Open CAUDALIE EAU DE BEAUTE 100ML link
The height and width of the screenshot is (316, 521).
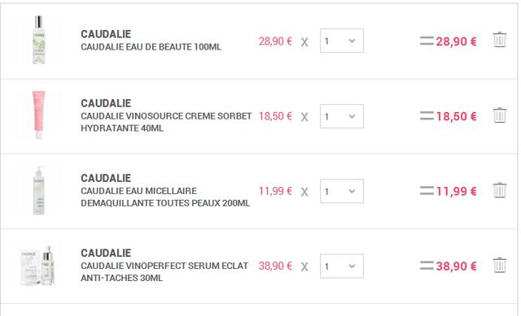point(151,47)
